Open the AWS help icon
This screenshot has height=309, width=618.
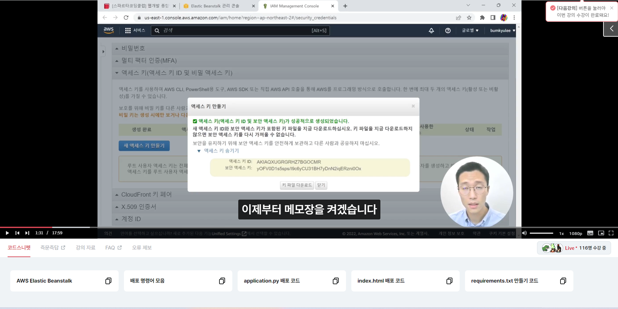tap(448, 30)
